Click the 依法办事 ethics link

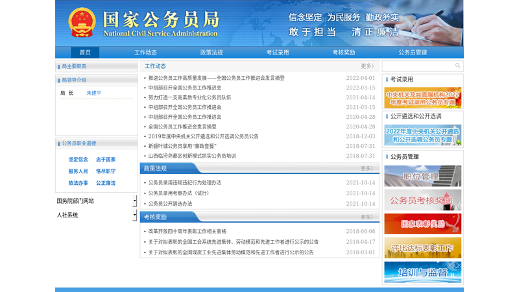pos(78,183)
